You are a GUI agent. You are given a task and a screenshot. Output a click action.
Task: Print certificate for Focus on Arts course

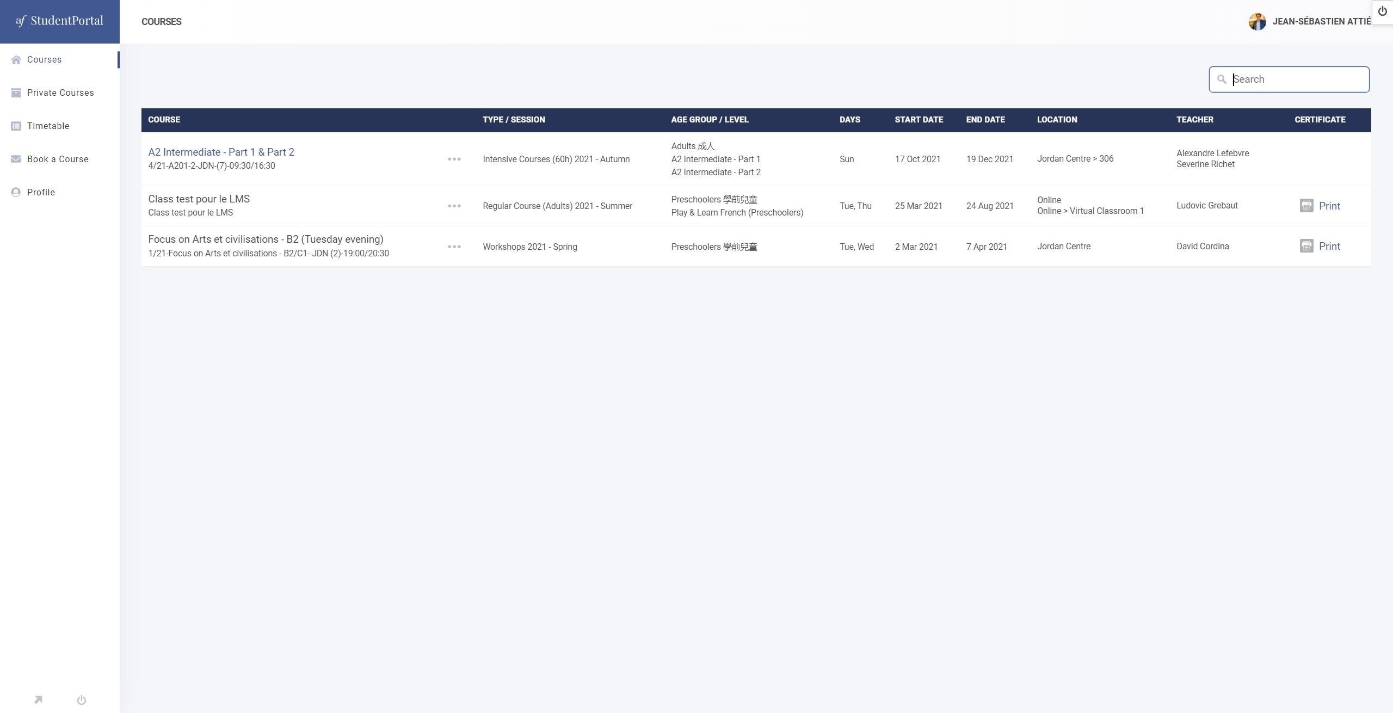click(x=1328, y=247)
